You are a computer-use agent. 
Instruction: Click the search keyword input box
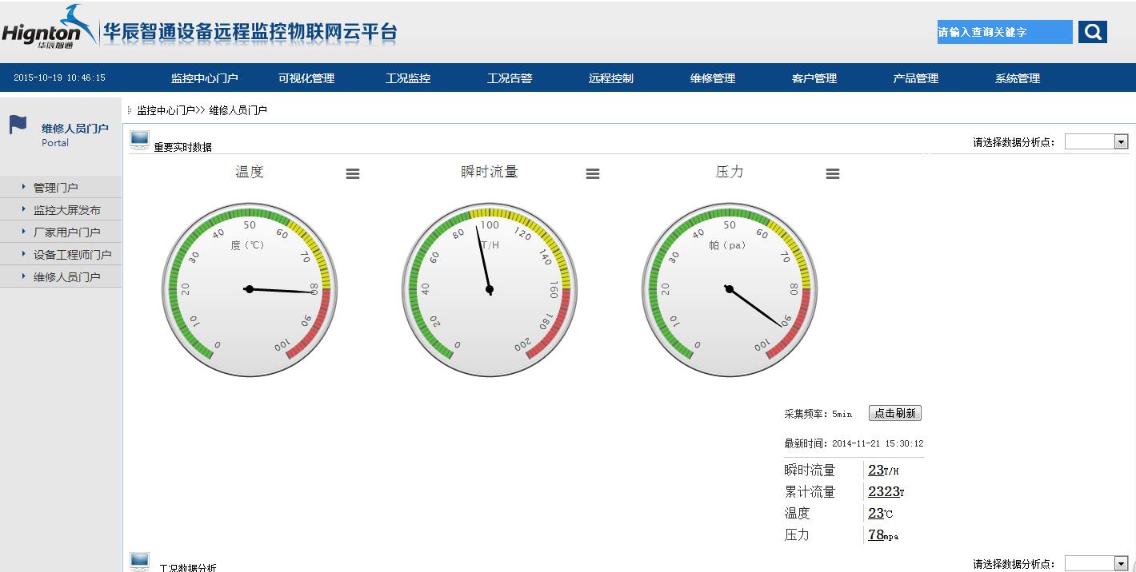tap(1002, 32)
